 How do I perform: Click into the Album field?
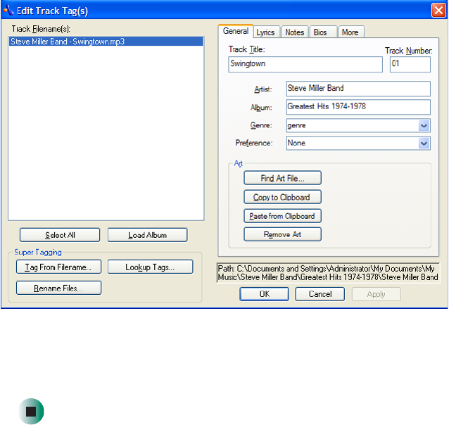point(358,107)
